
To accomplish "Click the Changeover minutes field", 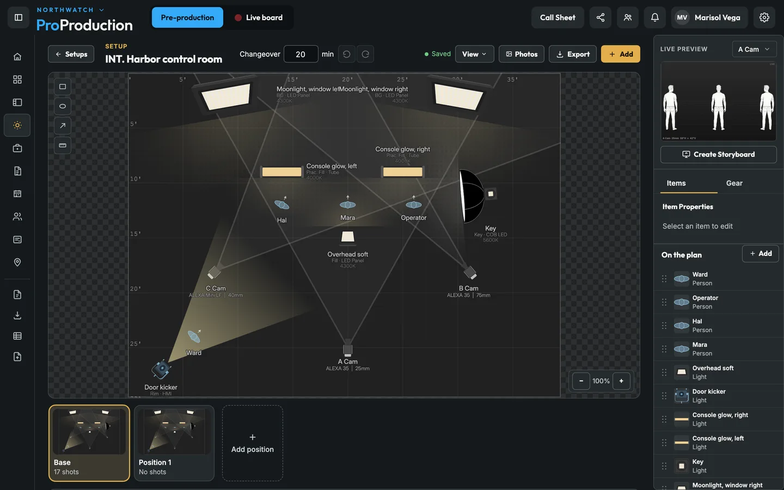I will point(301,54).
